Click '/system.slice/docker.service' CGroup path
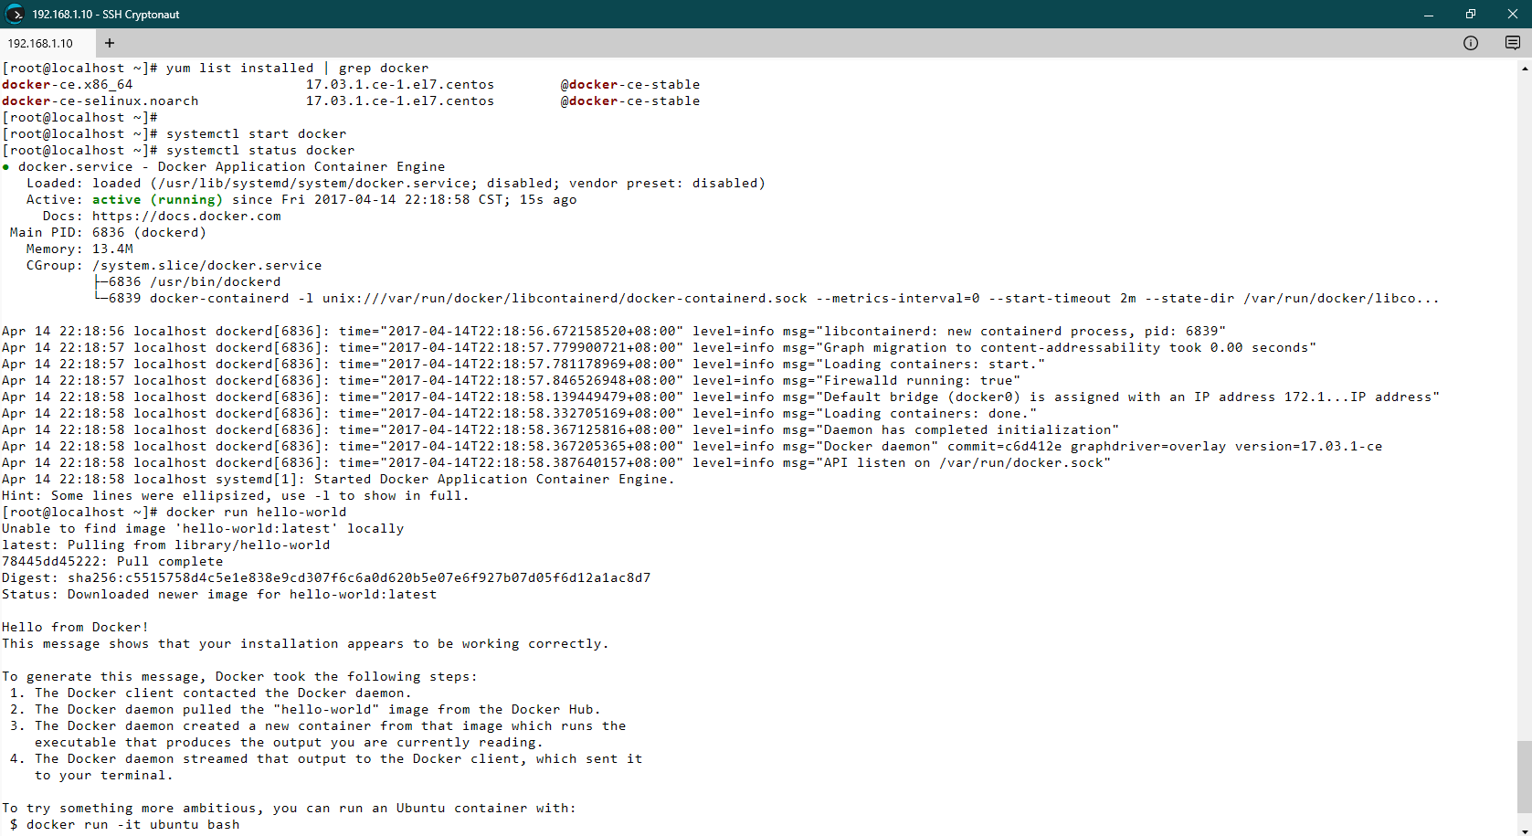The height and width of the screenshot is (836, 1532). (x=207, y=266)
